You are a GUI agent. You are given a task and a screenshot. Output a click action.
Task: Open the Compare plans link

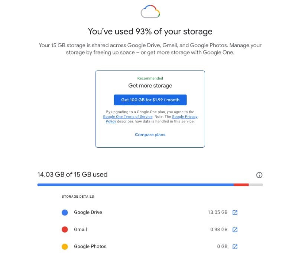[150, 134]
